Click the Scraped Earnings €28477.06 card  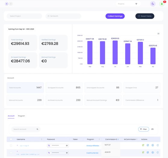tap(23, 60)
